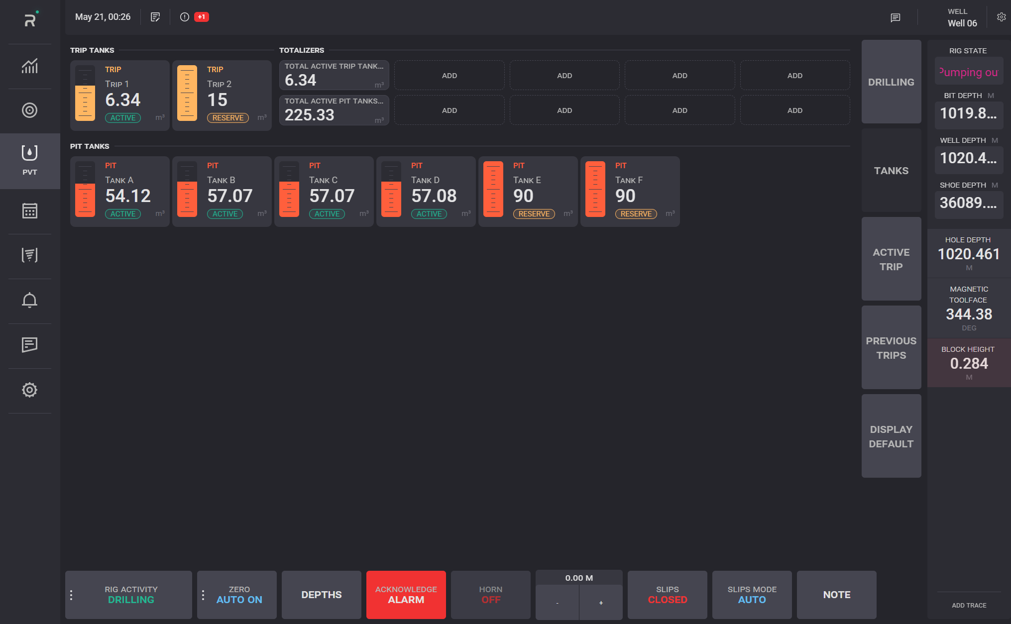Click the Add Trace link
This screenshot has width=1011, height=624.
pos(969,606)
